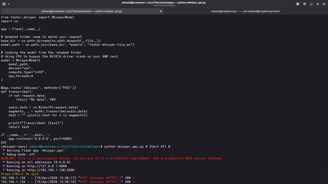Maximize the terminal window
This screenshot has width=328, height=184.
point(318,4)
